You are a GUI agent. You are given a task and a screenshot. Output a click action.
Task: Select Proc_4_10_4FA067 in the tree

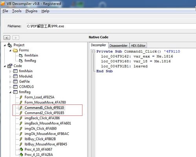point(38,150)
